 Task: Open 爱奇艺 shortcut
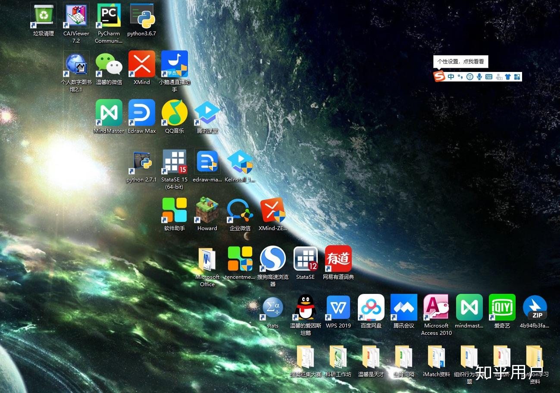tap(502, 308)
